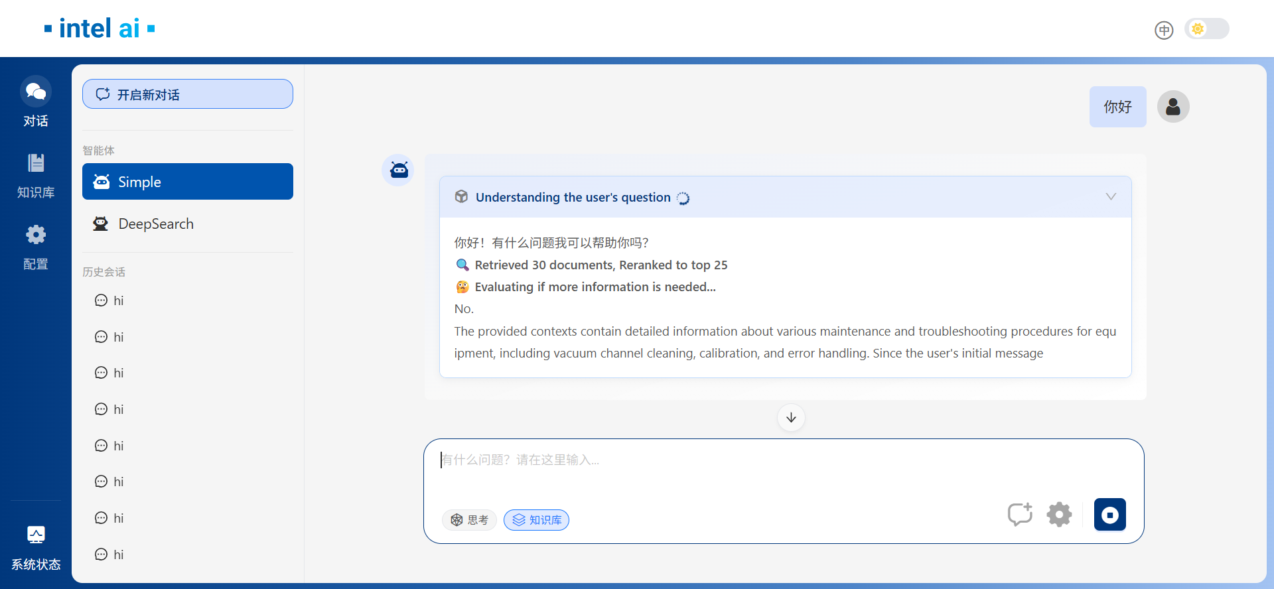Open the 配置 configuration gear in sidebar
The width and height of the screenshot is (1274, 589).
click(36, 246)
